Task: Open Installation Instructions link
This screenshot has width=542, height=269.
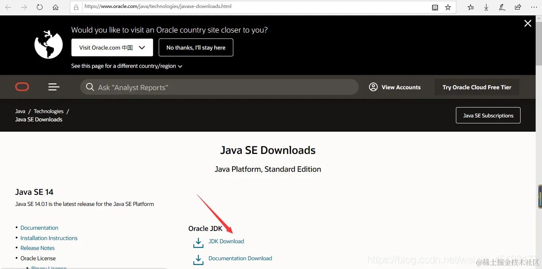Action: [x=49, y=238]
